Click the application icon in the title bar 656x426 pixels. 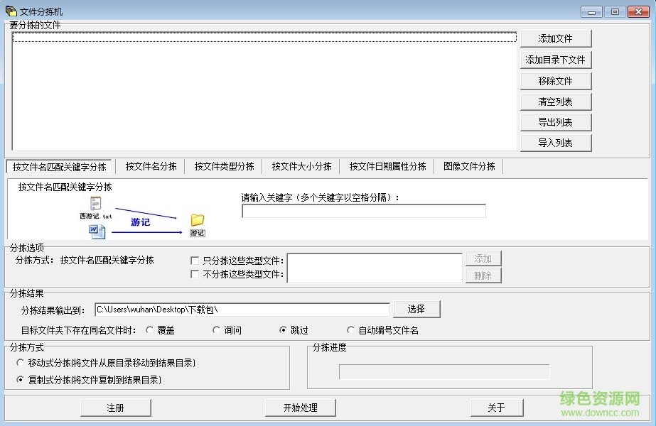(x=9, y=11)
